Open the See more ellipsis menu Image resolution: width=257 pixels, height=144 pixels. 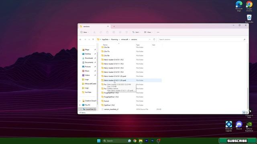pos(158,32)
